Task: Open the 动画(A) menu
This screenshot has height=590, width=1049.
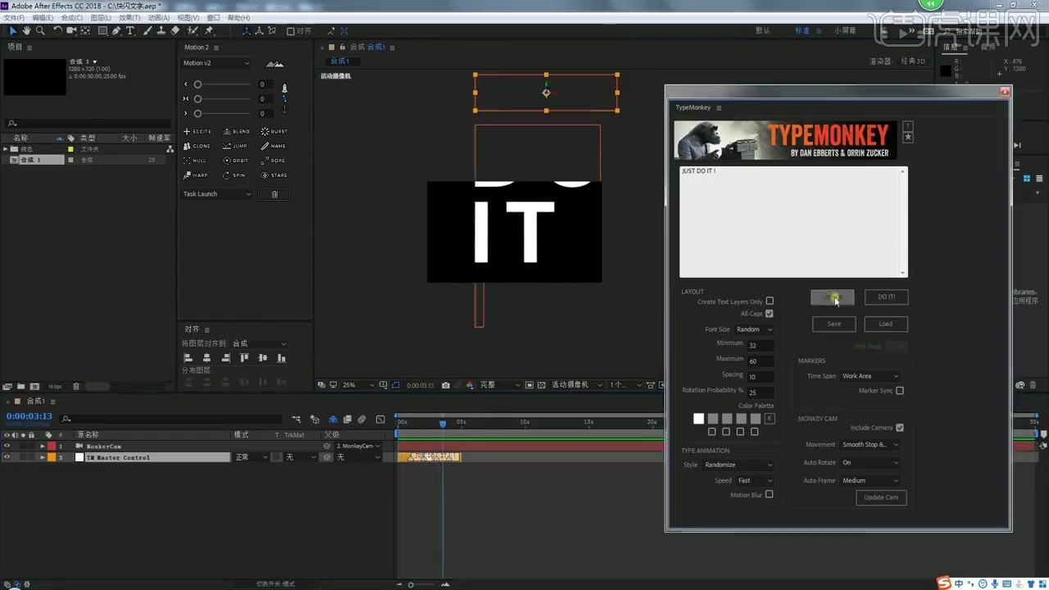Action: coord(158,17)
